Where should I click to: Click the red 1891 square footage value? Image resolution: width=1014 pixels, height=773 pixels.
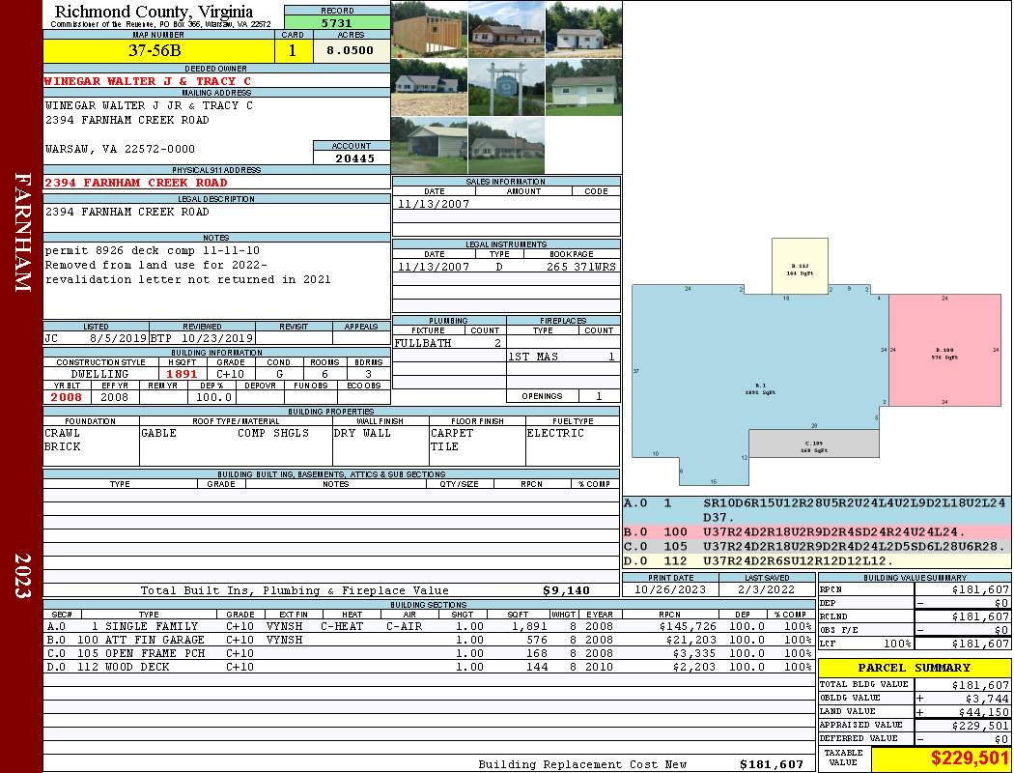[182, 374]
